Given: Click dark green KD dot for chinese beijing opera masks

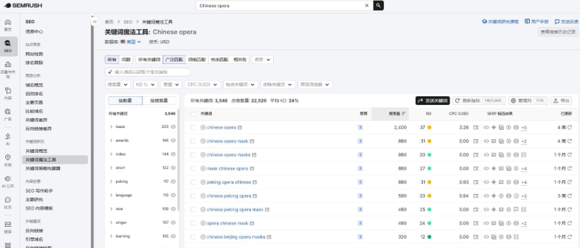Looking at the screenshot, I should (x=429, y=237).
